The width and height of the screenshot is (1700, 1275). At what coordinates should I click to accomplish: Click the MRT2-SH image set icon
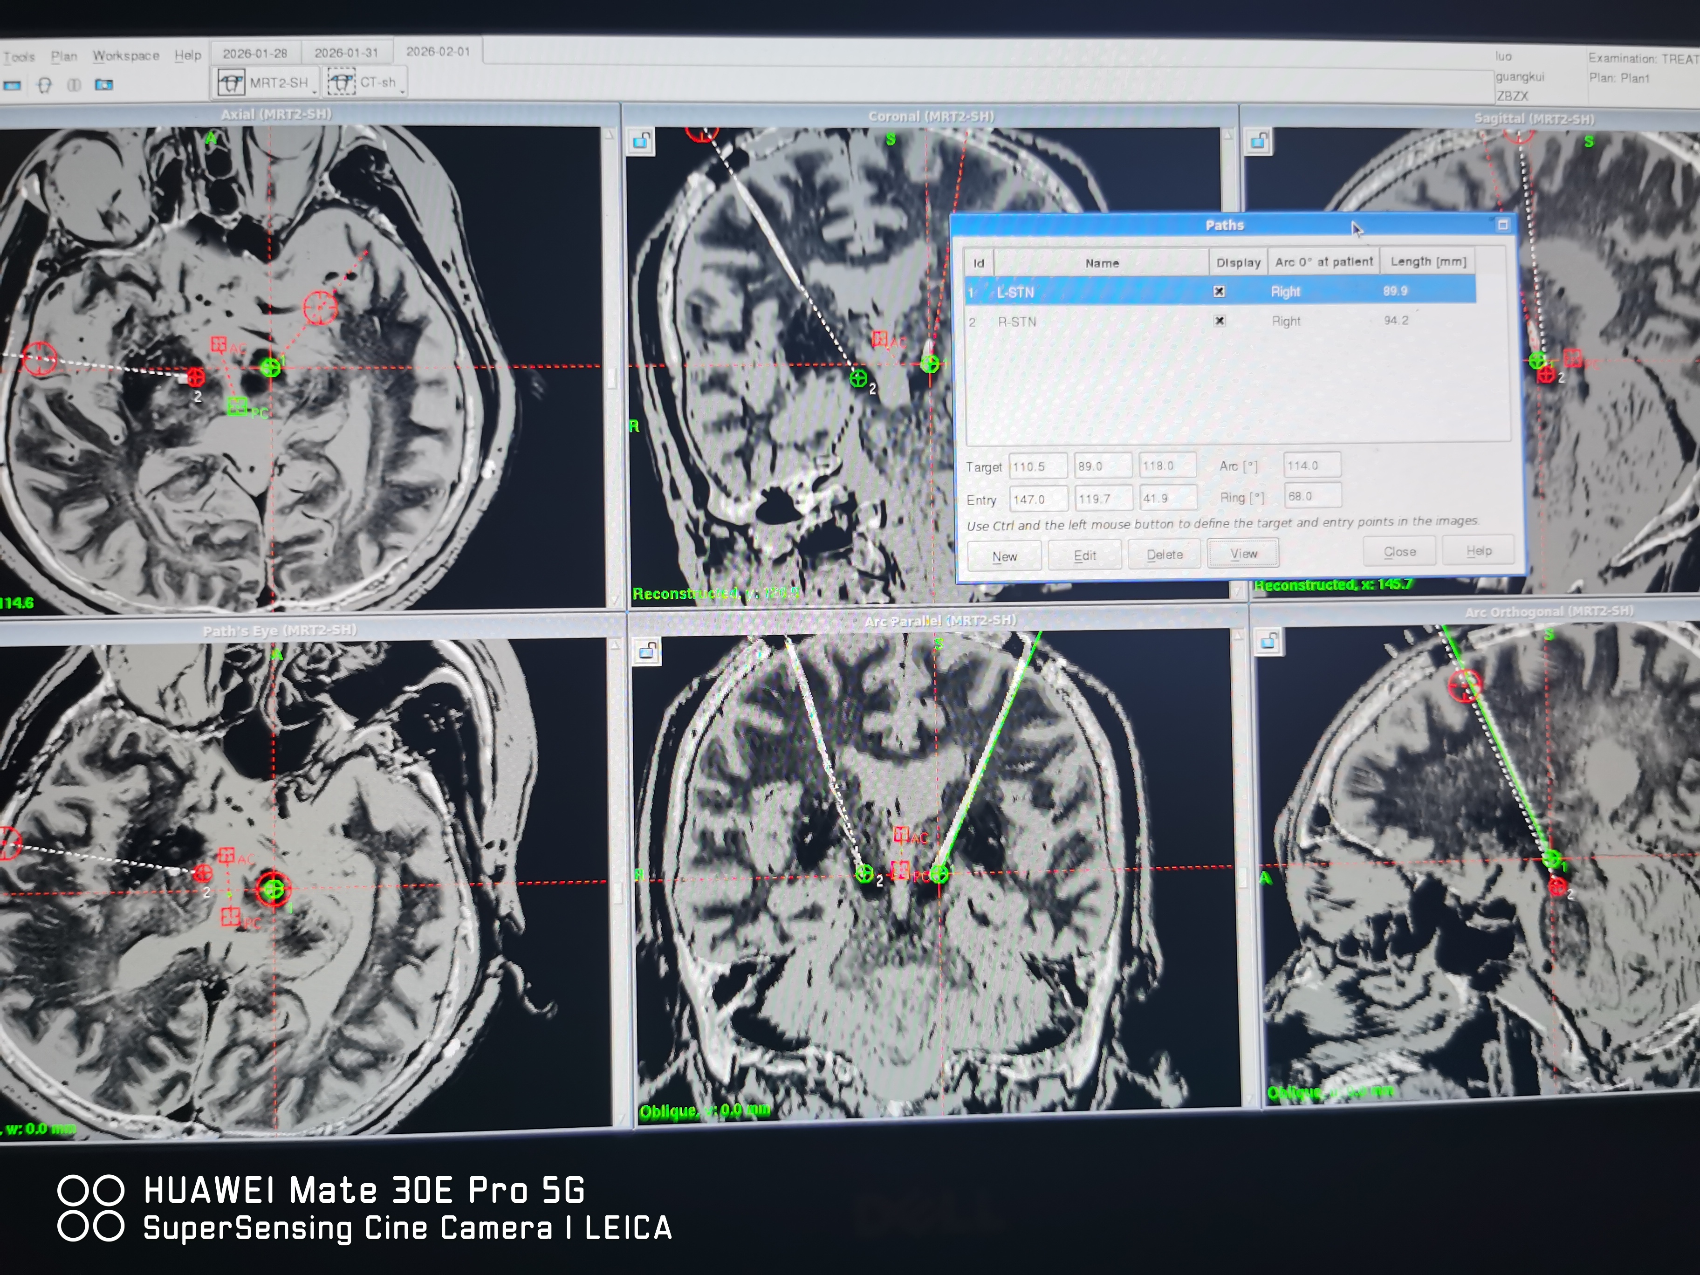click(231, 82)
